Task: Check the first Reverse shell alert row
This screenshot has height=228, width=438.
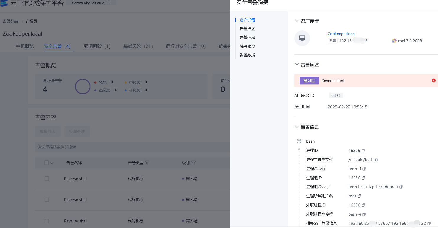Action: pos(47,179)
